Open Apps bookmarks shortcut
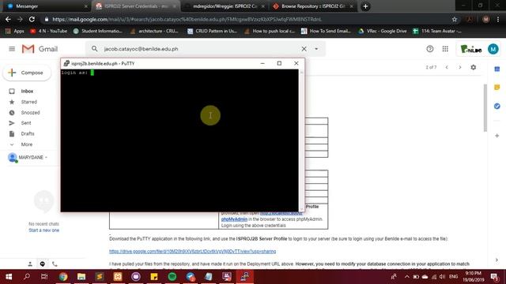 (15, 31)
